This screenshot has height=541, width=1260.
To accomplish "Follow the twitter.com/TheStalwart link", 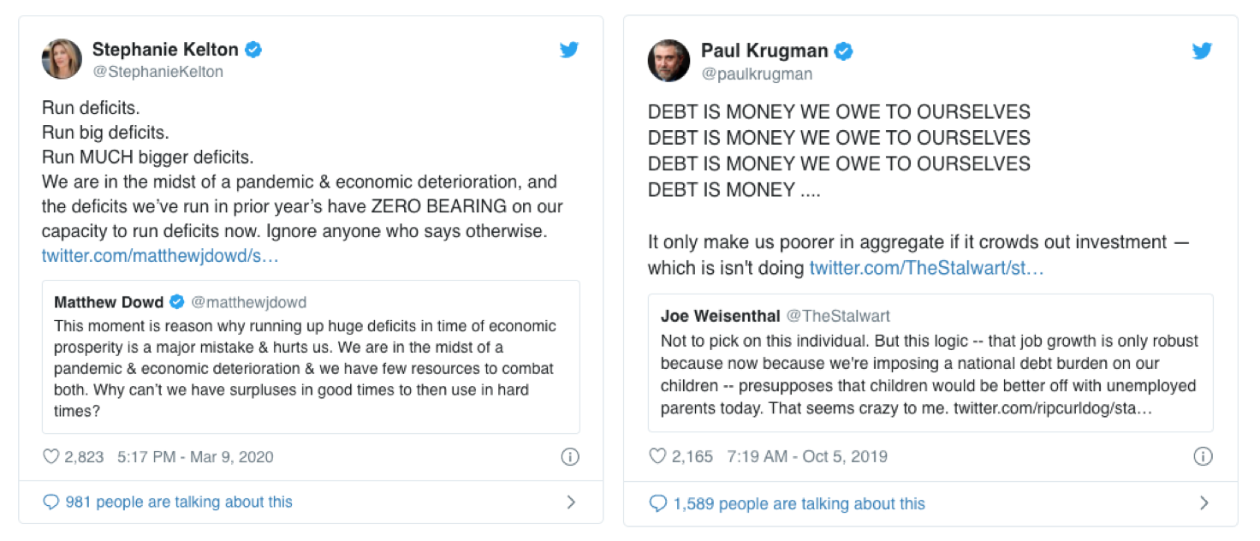I will [x=926, y=268].
